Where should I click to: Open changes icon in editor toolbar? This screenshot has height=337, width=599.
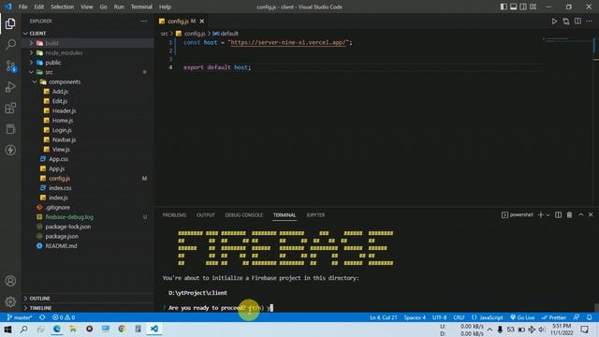(566, 22)
